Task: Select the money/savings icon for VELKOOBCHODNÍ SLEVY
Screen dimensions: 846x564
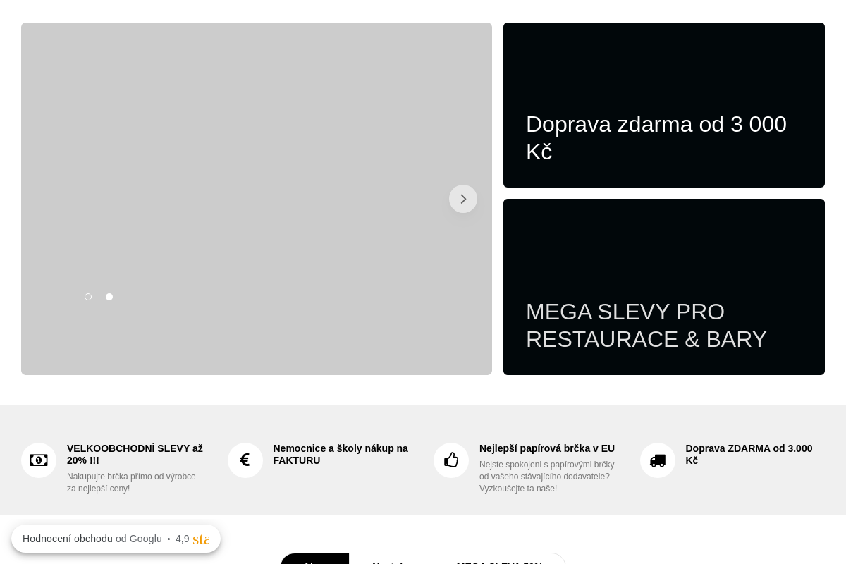Action: [39, 460]
